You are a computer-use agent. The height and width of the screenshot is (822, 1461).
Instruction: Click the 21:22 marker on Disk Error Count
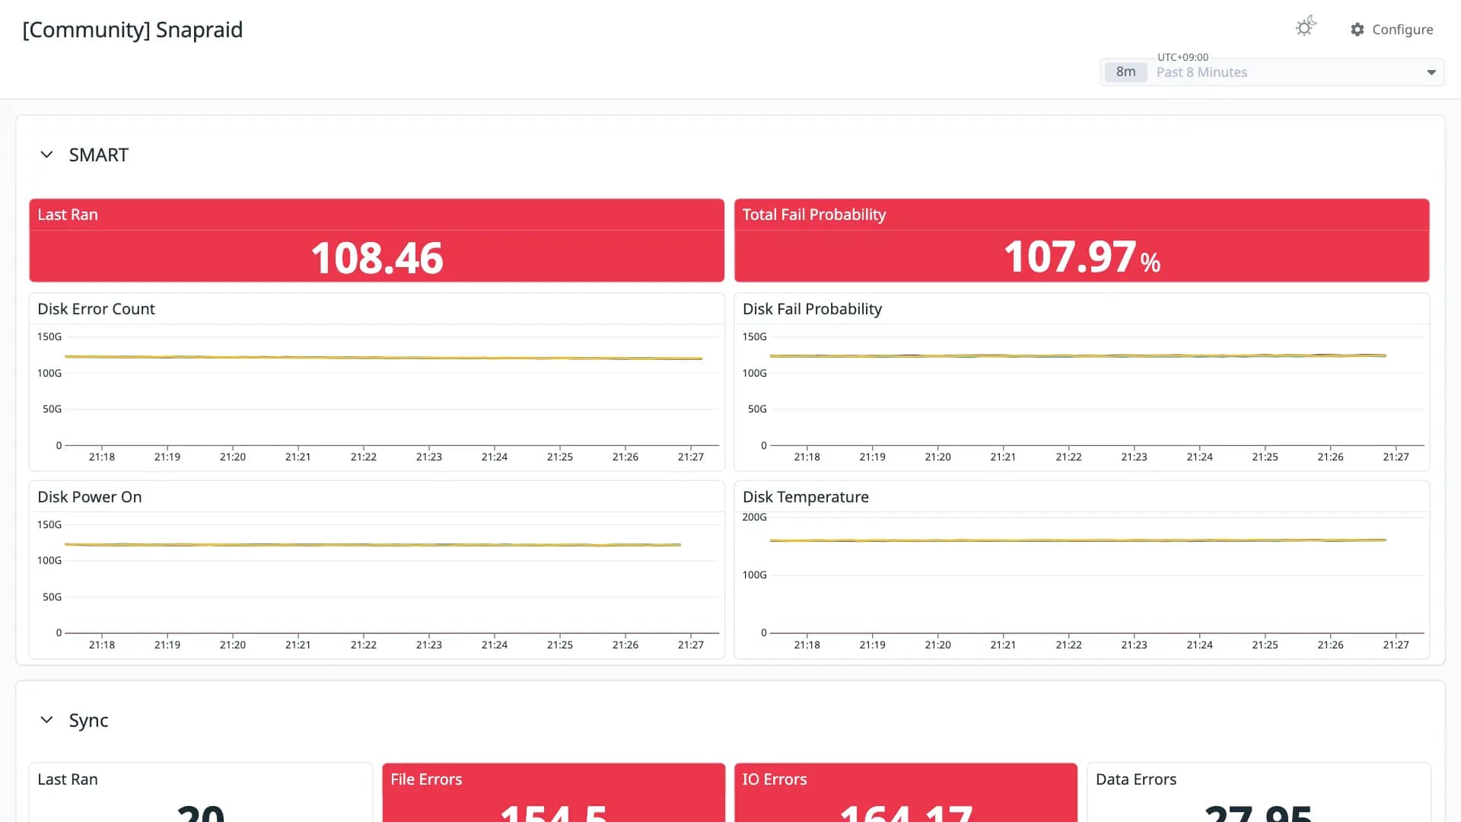point(364,457)
